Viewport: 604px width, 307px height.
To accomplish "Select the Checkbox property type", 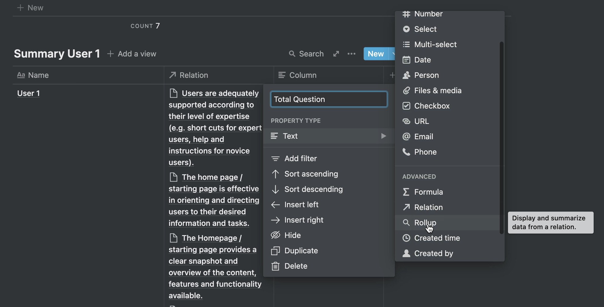I will [x=431, y=106].
